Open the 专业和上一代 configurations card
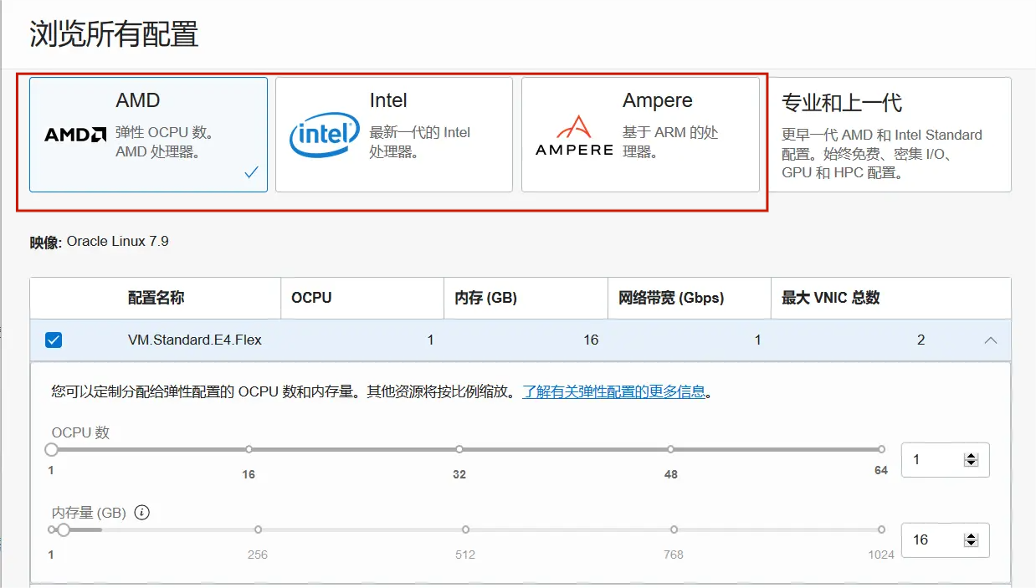 (890, 135)
